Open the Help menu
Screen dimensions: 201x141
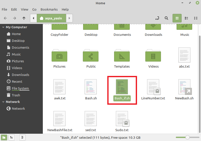click(x=65, y=10)
